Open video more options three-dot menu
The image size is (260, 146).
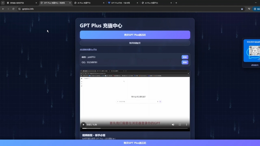tap(187, 125)
